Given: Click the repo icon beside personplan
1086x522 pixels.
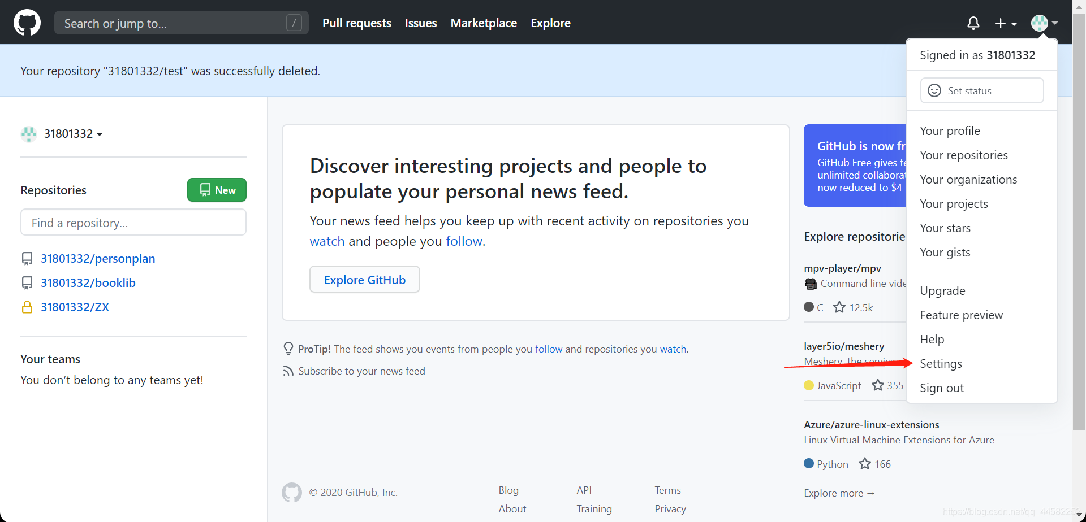Looking at the screenshot, I should (x=27, y=259).
